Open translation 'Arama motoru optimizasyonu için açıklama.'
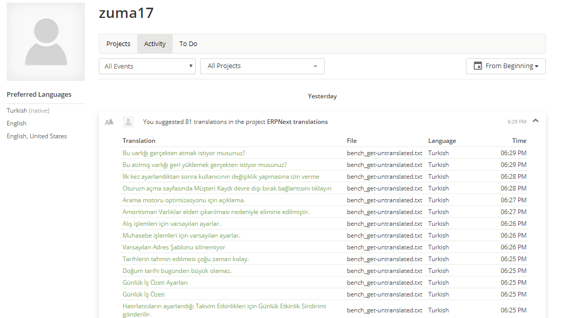Image resolution: width=575 pixels, height=318 pixels. (184, 200)
